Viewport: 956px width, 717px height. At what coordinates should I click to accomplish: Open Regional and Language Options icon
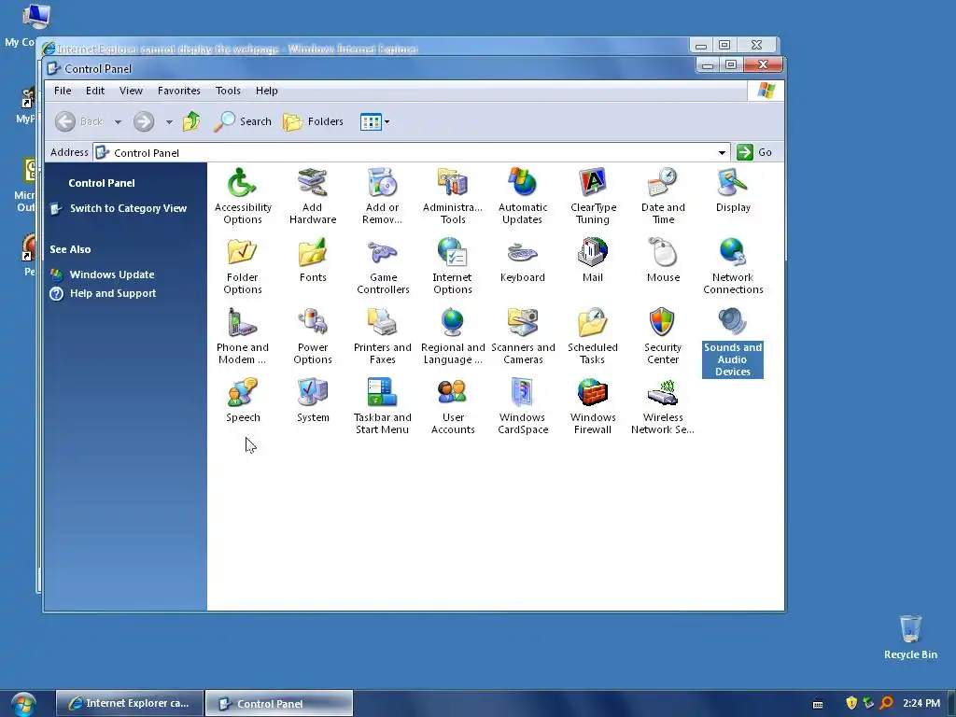tap(453, 336)
